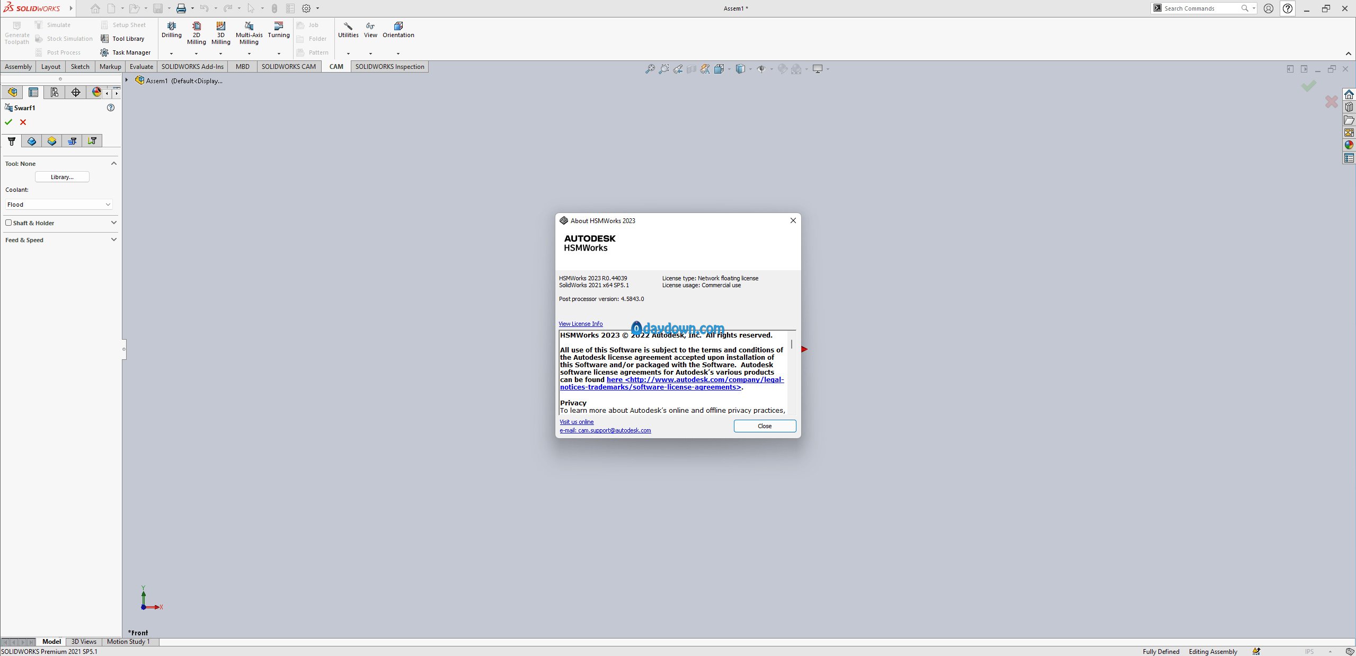
Task: Open the View License Info link
Action: pos(580,324)
